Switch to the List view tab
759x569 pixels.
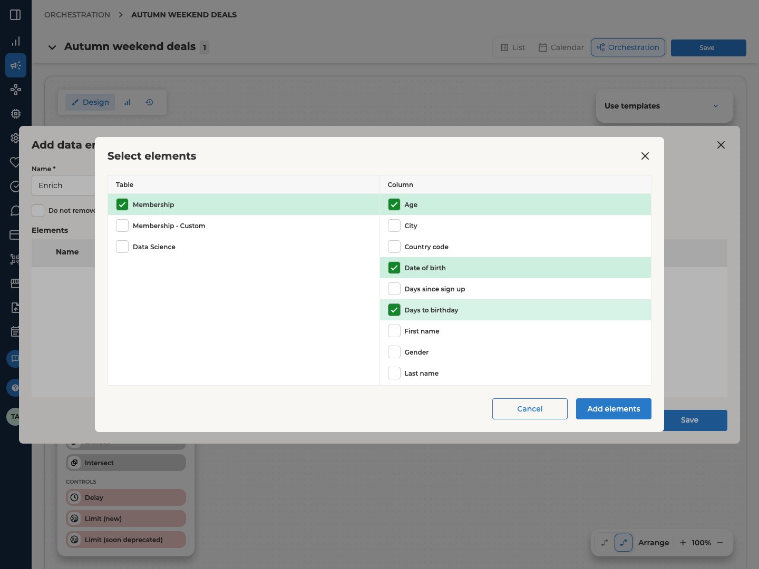pos(513,47)
